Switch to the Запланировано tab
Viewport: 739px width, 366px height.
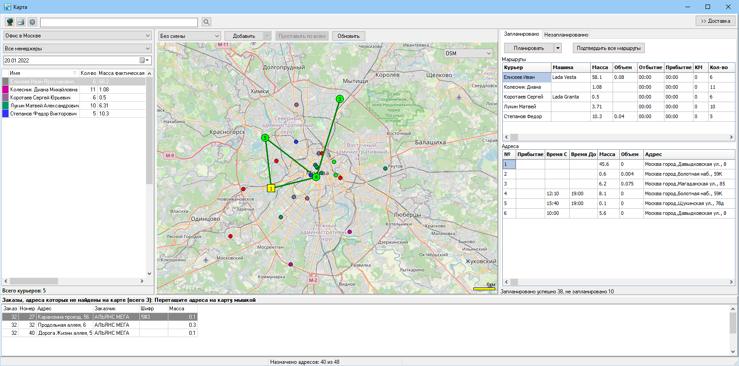coord(522,34)
